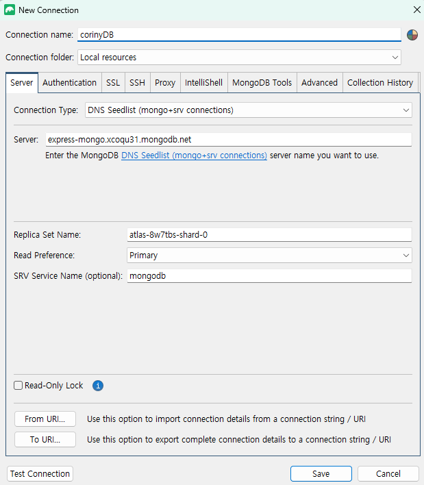The image size is (424, 485).
Task: Click the To URI... button
Action: (x=45, y=440)
